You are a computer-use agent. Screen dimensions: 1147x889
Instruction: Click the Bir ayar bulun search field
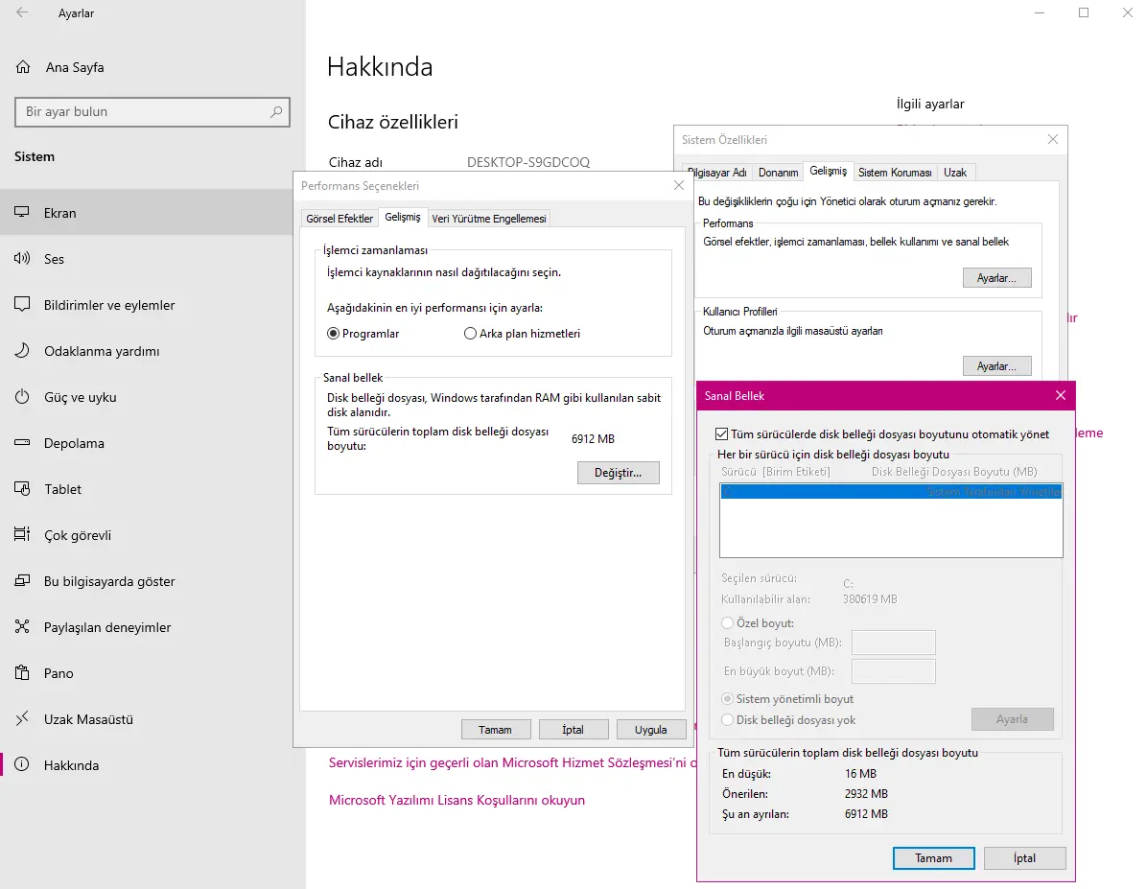coord(152,112)
